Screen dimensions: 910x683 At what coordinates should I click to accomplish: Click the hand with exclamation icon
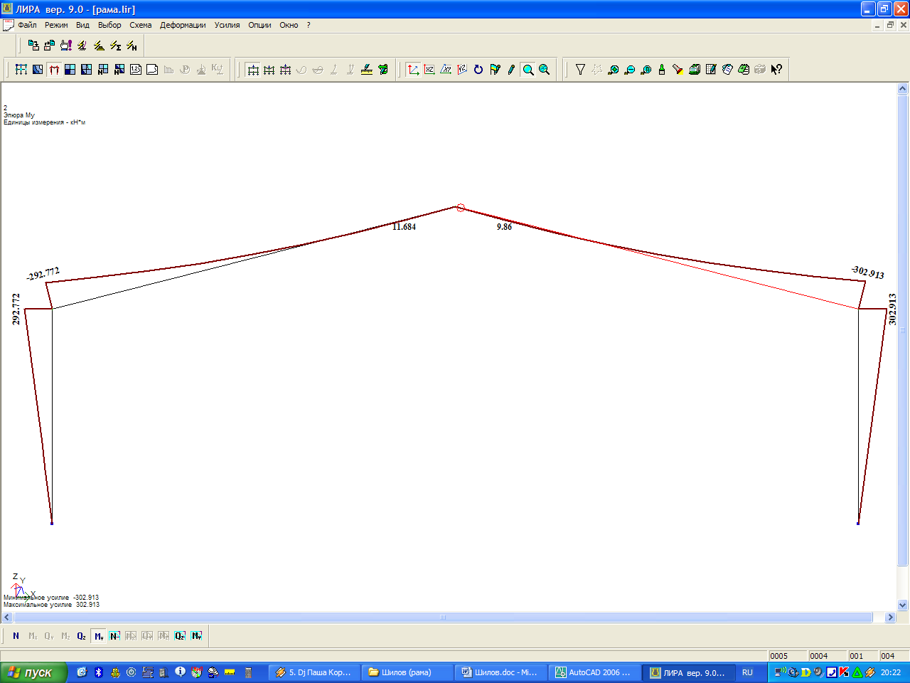point(66,46)
